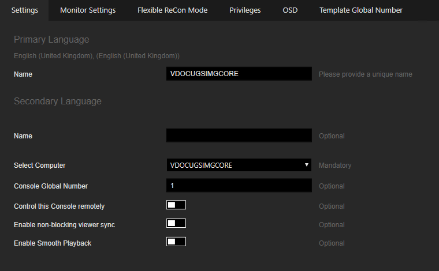439x271 pixels.
Task: Click the "Please provide a unique name" hint
Action: point(365,74)
